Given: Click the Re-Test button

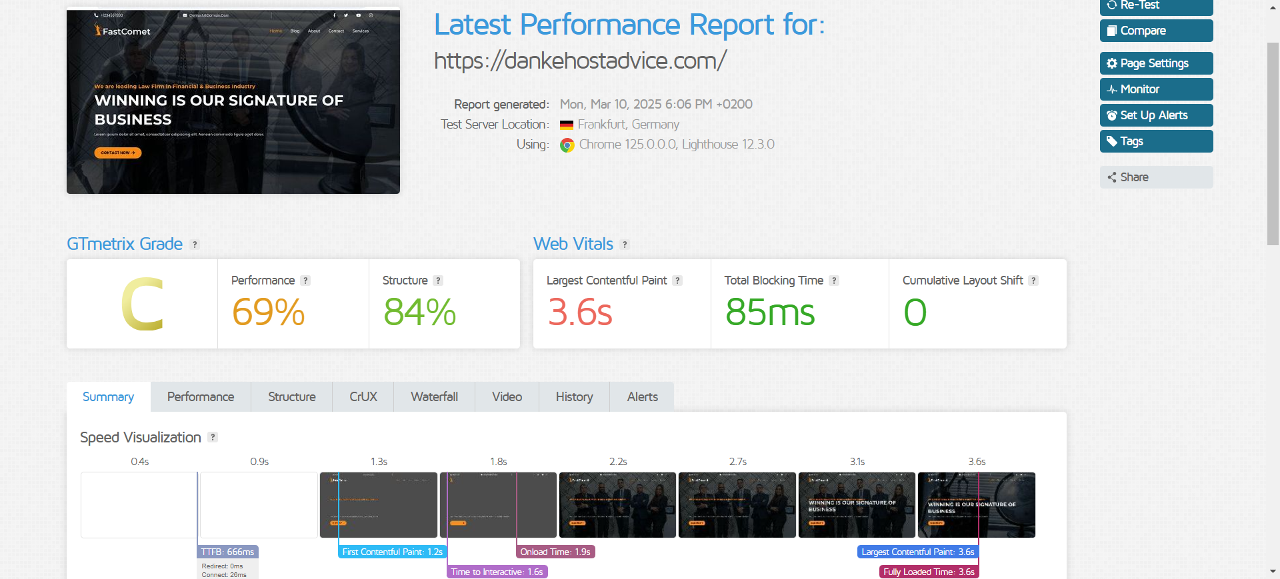Looking at the screenshot, I should click(x=1156, y=7).
